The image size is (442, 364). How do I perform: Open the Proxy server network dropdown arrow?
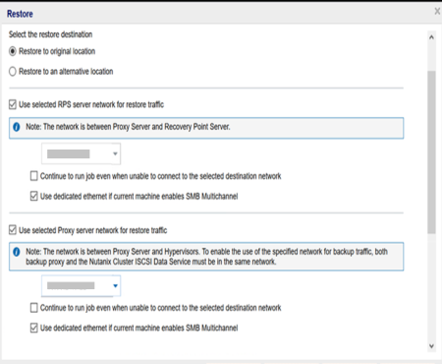click(115, 285)
